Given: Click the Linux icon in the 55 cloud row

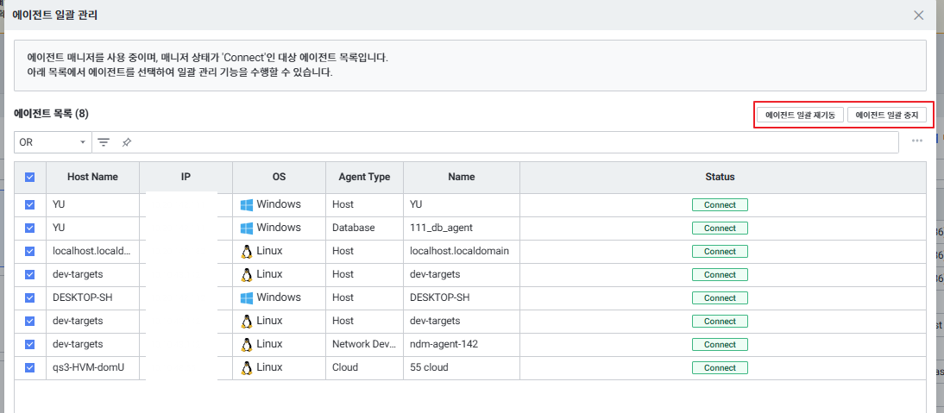Looking at the screenshot, I should coord(247,367).
